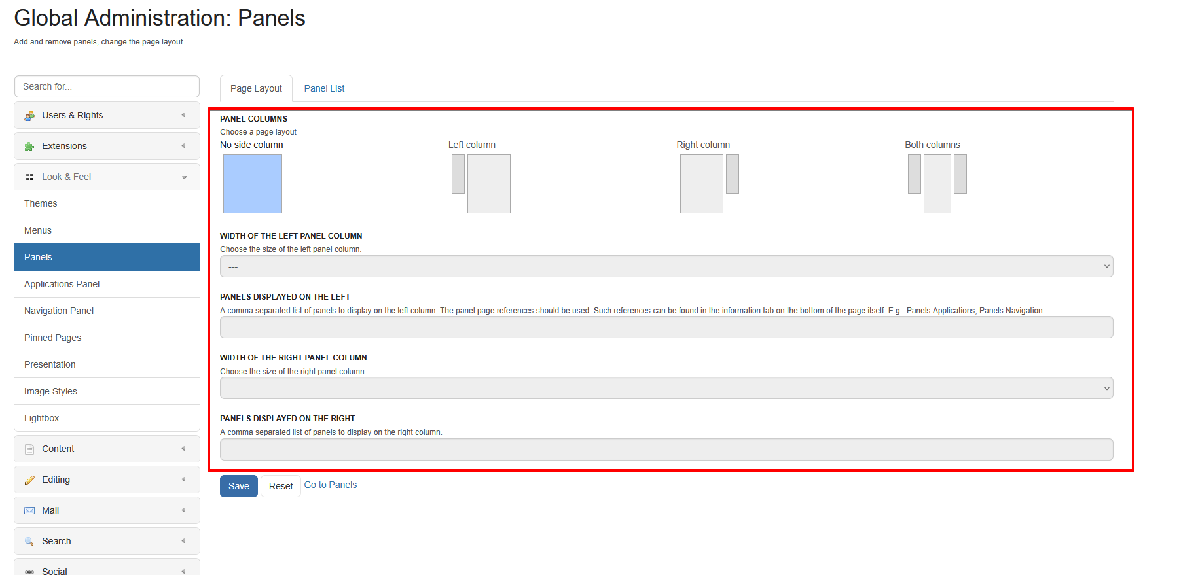Click the Panels displayed on the right field

[666, 449]
